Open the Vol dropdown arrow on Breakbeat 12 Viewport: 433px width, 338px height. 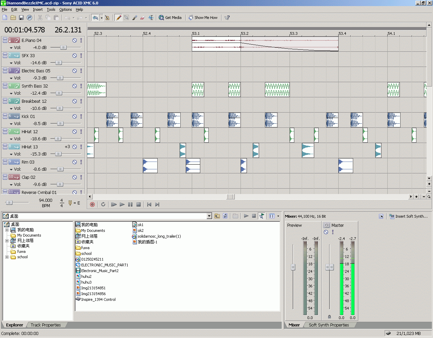pos(11,109)
